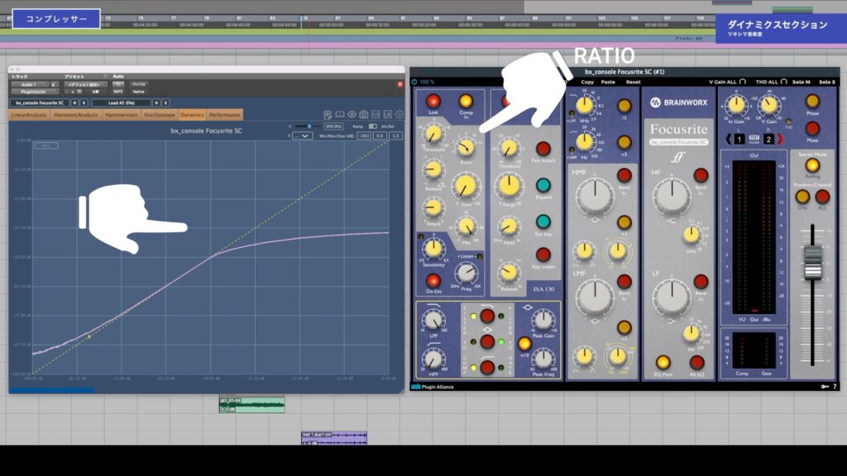Go to the previous channel arrow

728,139
